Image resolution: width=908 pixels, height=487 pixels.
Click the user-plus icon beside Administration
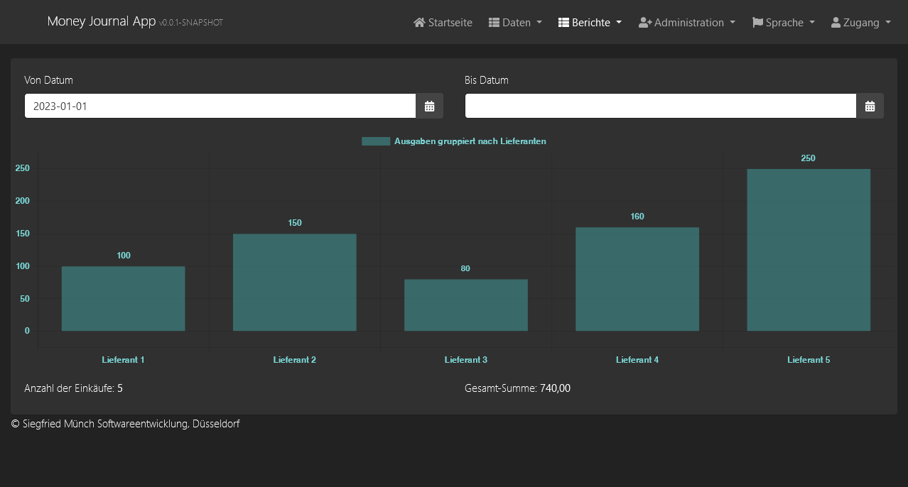(x=645, y=23)
